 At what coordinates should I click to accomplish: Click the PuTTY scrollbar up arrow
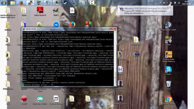pos(115,32)
